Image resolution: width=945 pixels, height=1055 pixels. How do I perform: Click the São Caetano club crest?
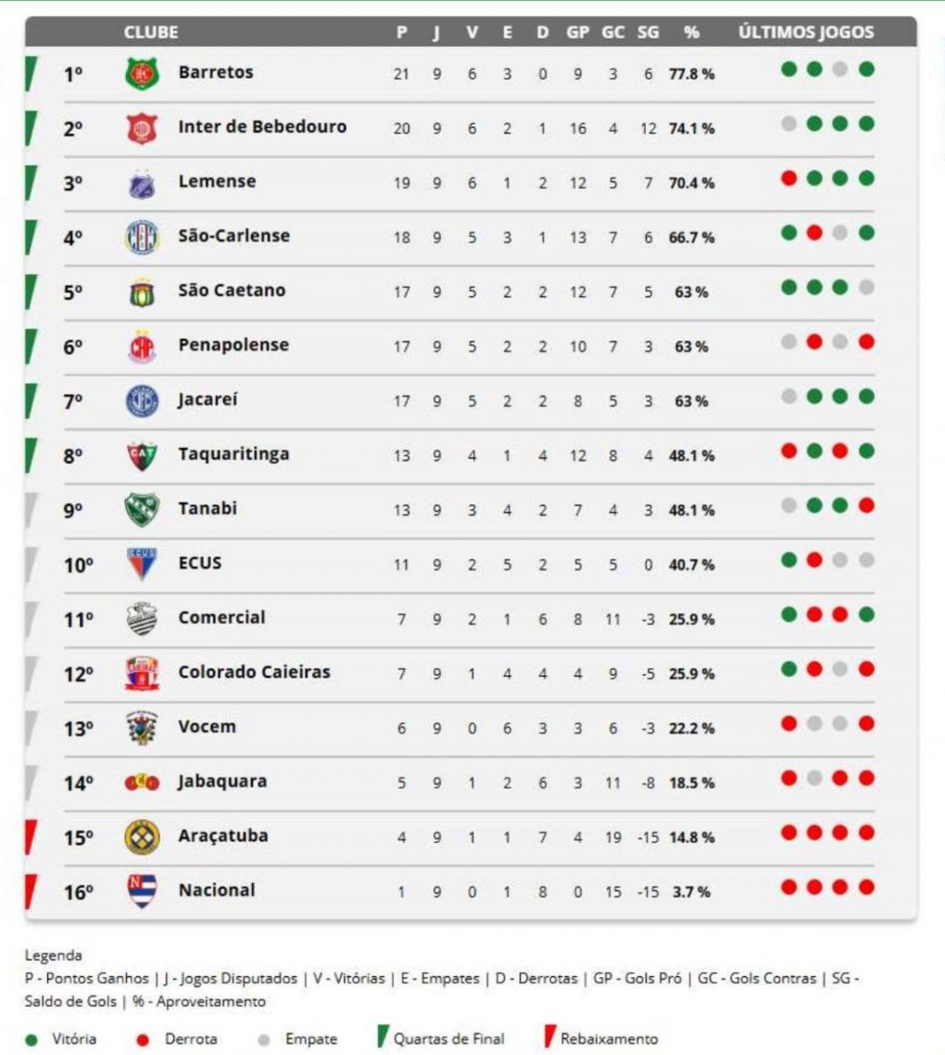[x=141, y=292]
